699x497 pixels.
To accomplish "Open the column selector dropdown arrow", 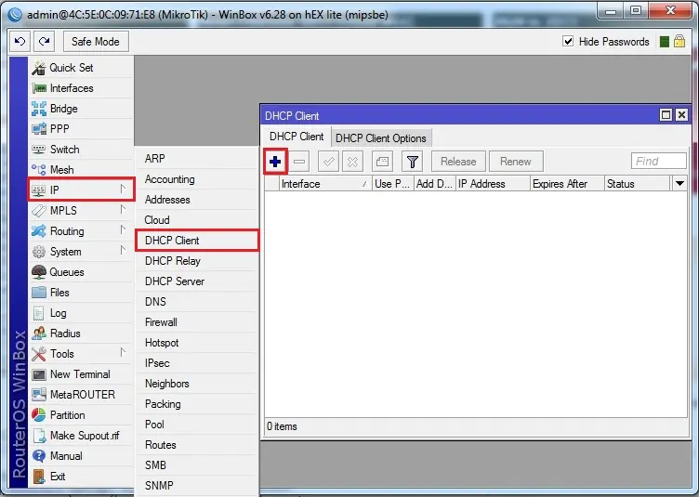I will click(679, 184).
